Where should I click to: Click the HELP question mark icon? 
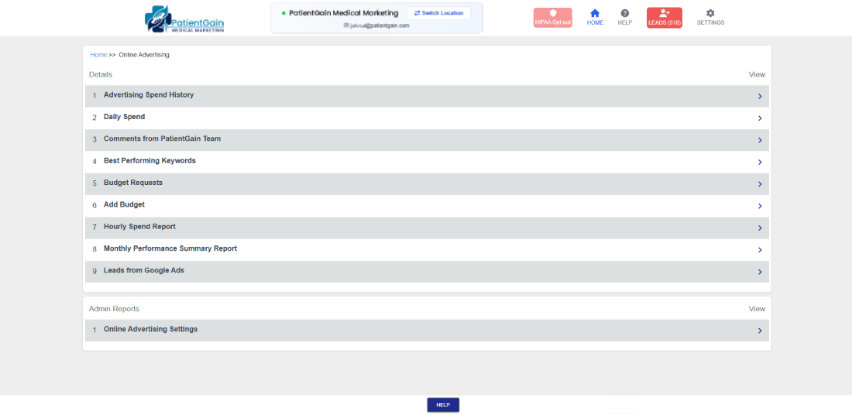point(625,14)
